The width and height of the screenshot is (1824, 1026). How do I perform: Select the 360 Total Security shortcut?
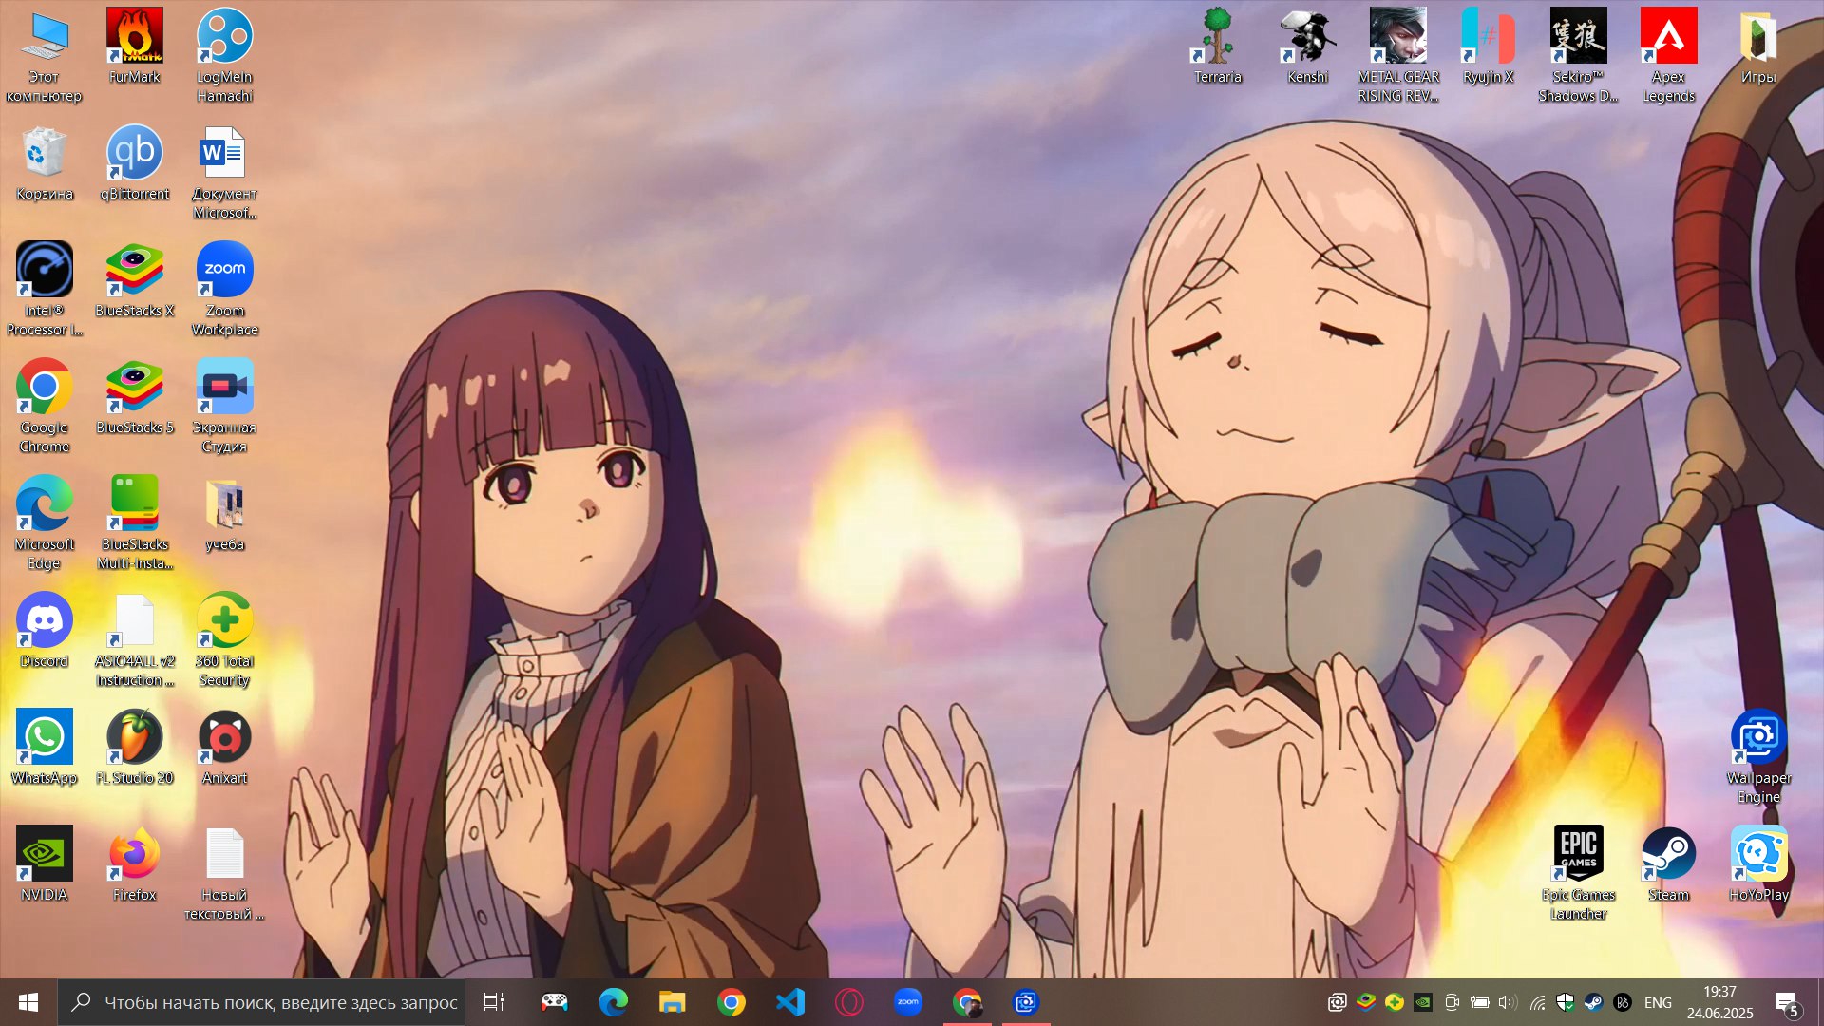tap(224, 641)
